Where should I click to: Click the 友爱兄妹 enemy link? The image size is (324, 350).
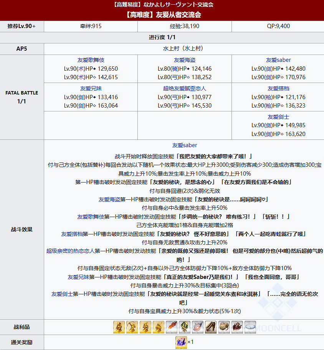91,88
